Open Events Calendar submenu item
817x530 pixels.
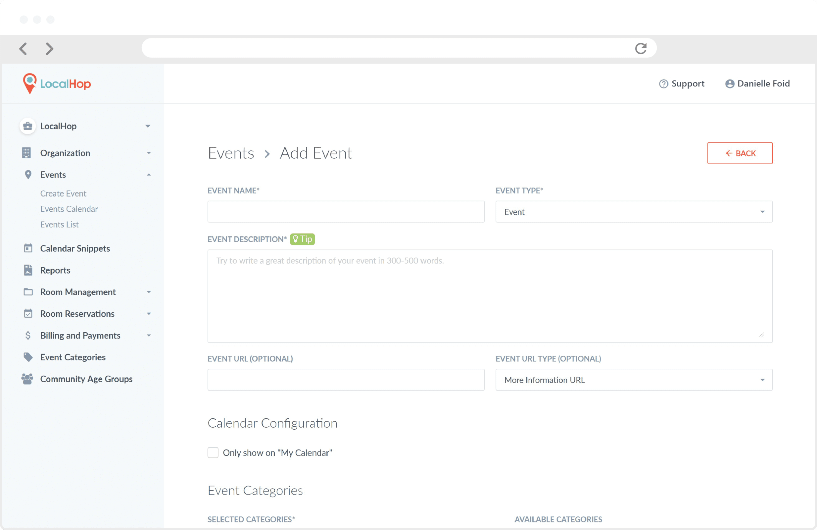(x=69, y=209)
